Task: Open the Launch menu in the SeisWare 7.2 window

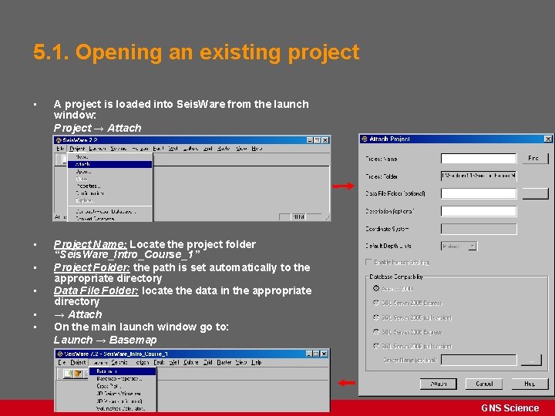Action: 98,149
